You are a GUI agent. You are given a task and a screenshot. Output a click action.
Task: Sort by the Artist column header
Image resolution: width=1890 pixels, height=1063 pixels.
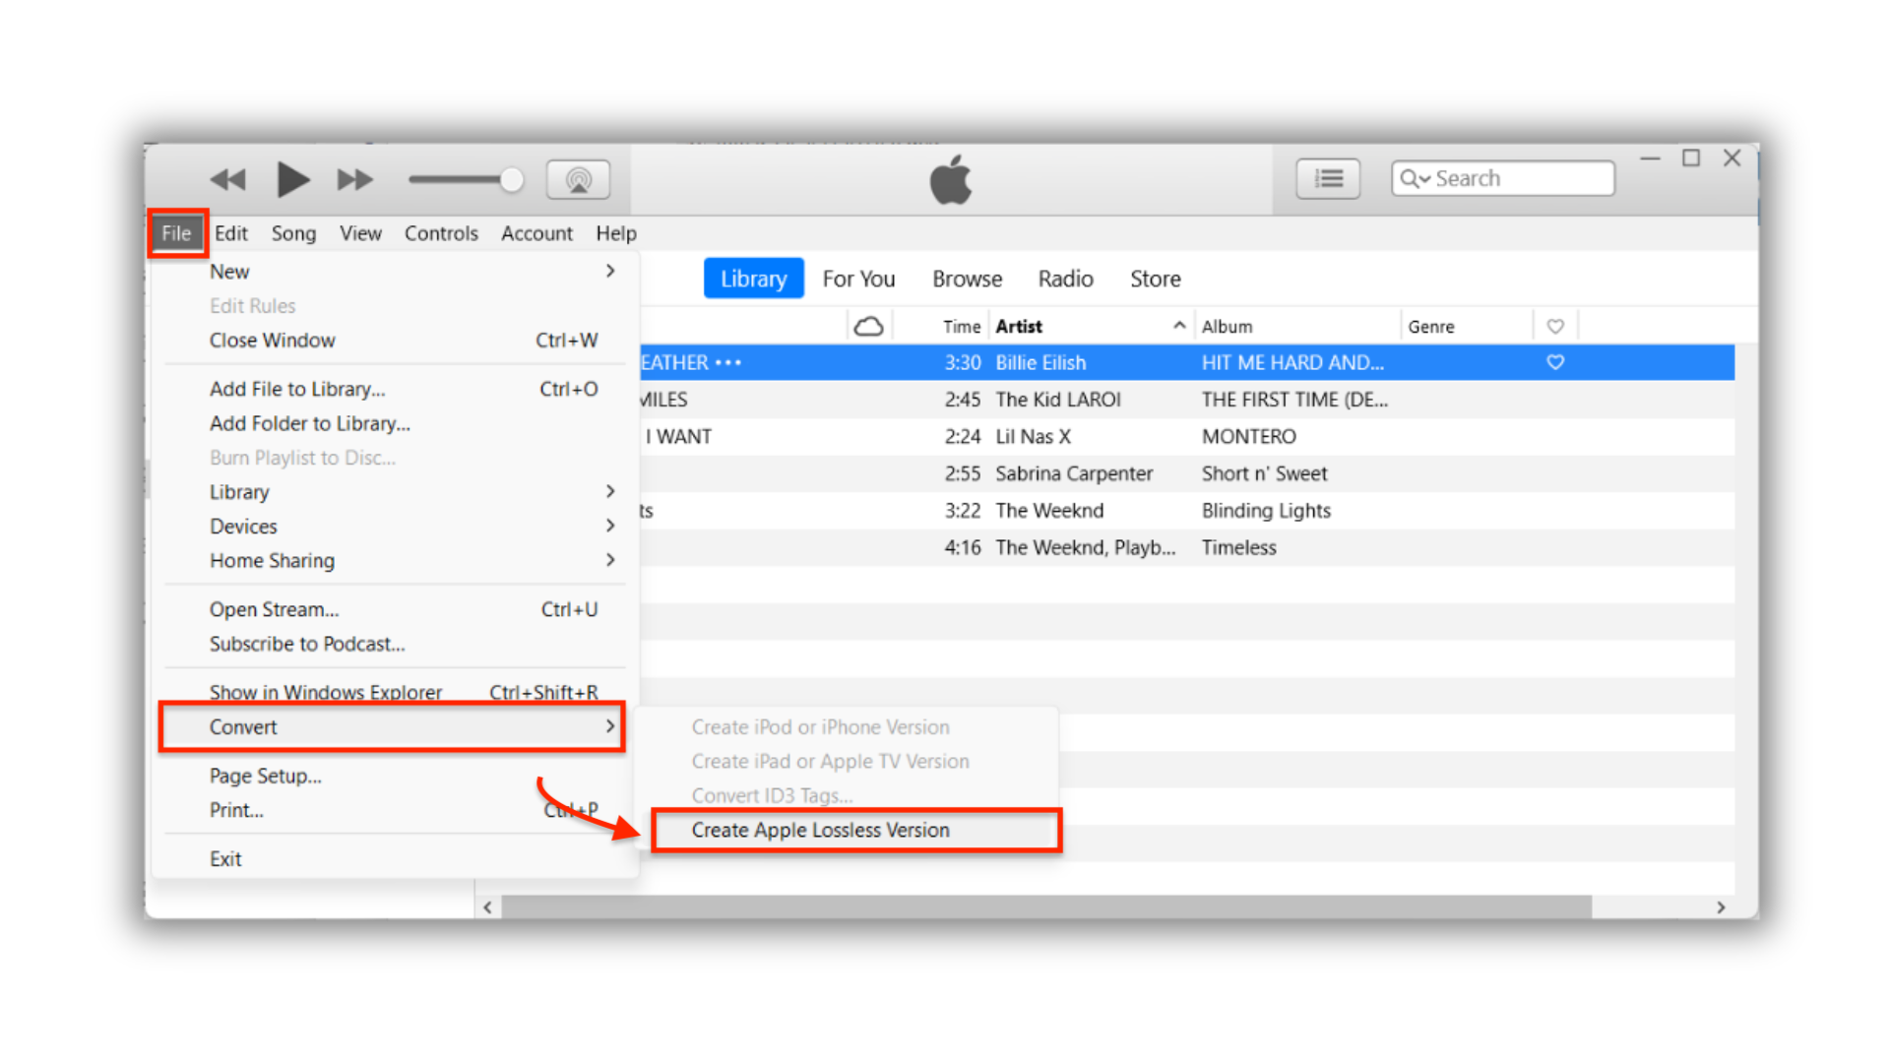1019,326
